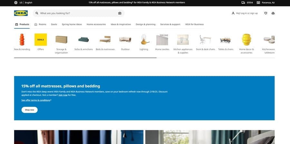290x144 pixels.
Task: Open the blue curtains promo image
Action: (79, 137)
